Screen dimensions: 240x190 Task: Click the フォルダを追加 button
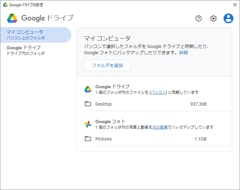click(x=107, y=65)
